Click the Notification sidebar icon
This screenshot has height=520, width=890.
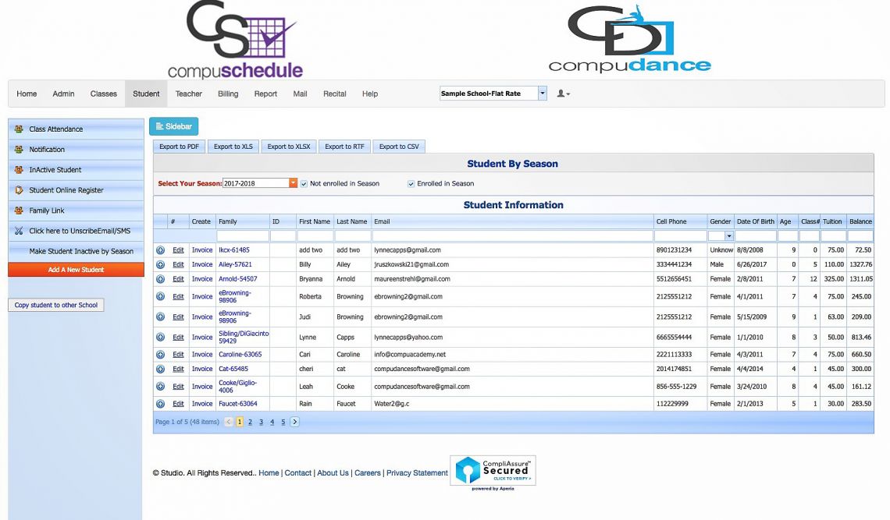19,150
